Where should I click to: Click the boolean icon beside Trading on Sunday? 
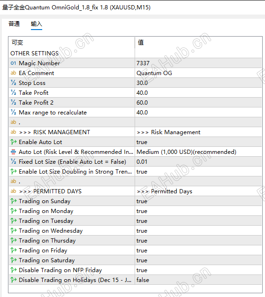pyautogui.click(x=14, y=201)
